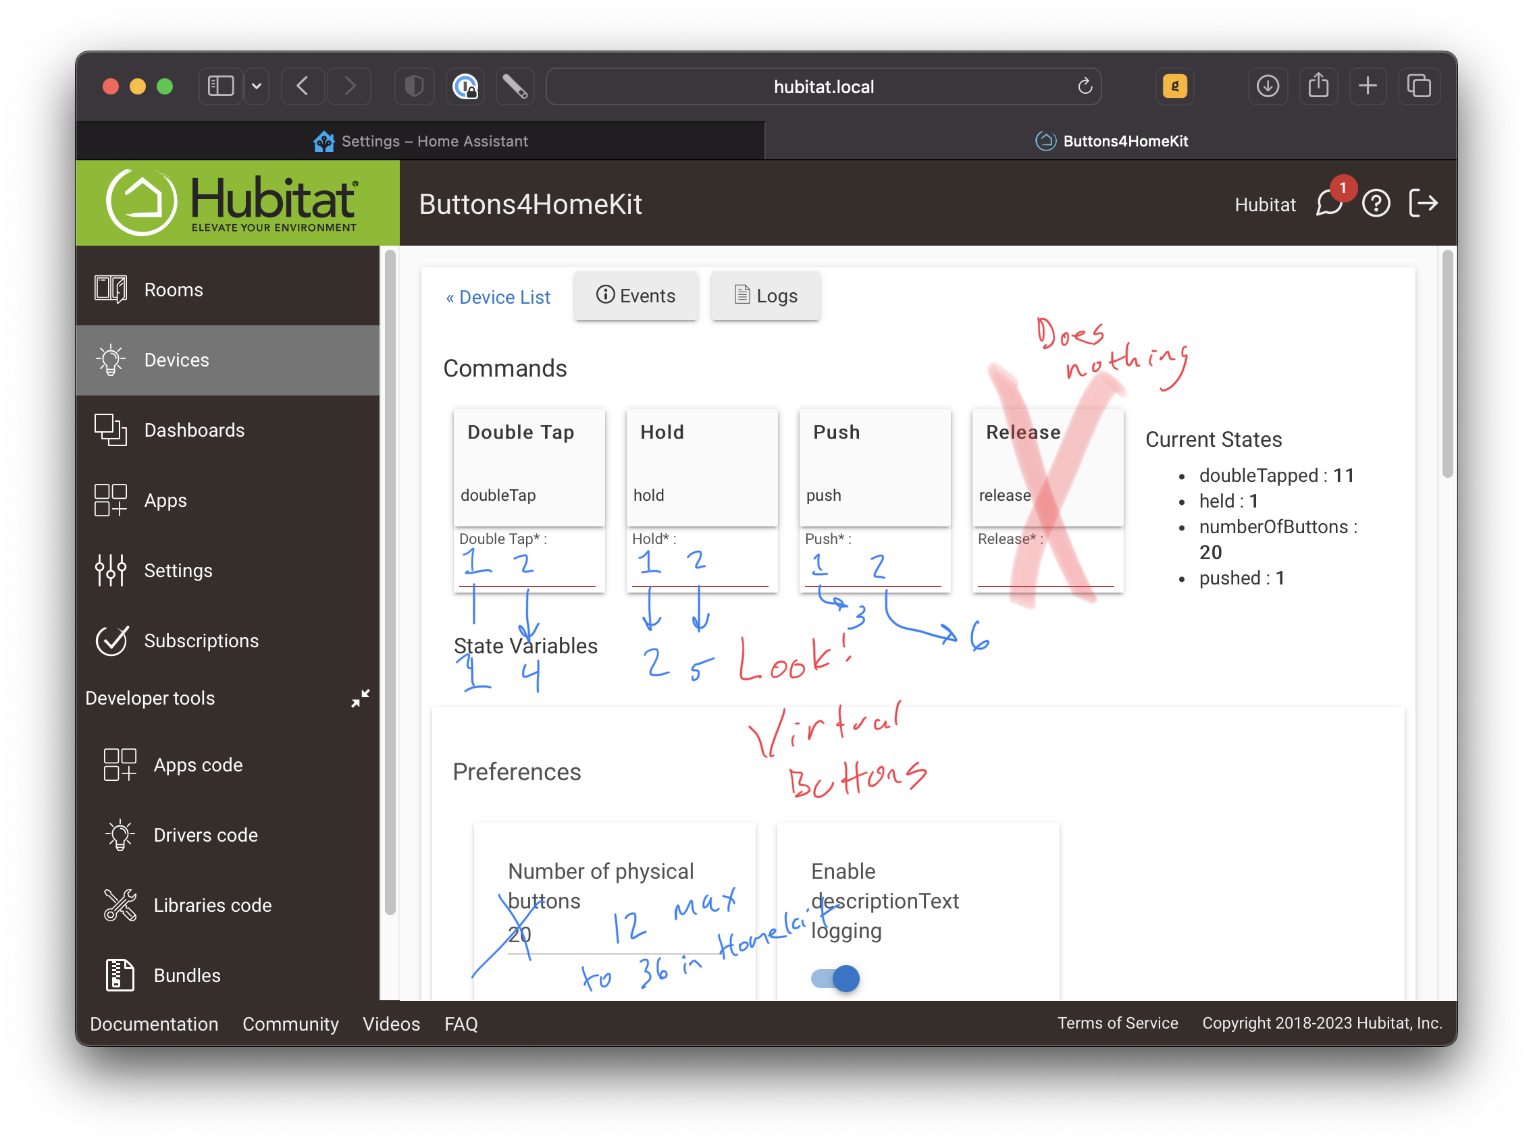The width and height of the screenshot is (1533, 1146).
Task: Reload the hubitat.local page
Action: tap(1085, 86)
